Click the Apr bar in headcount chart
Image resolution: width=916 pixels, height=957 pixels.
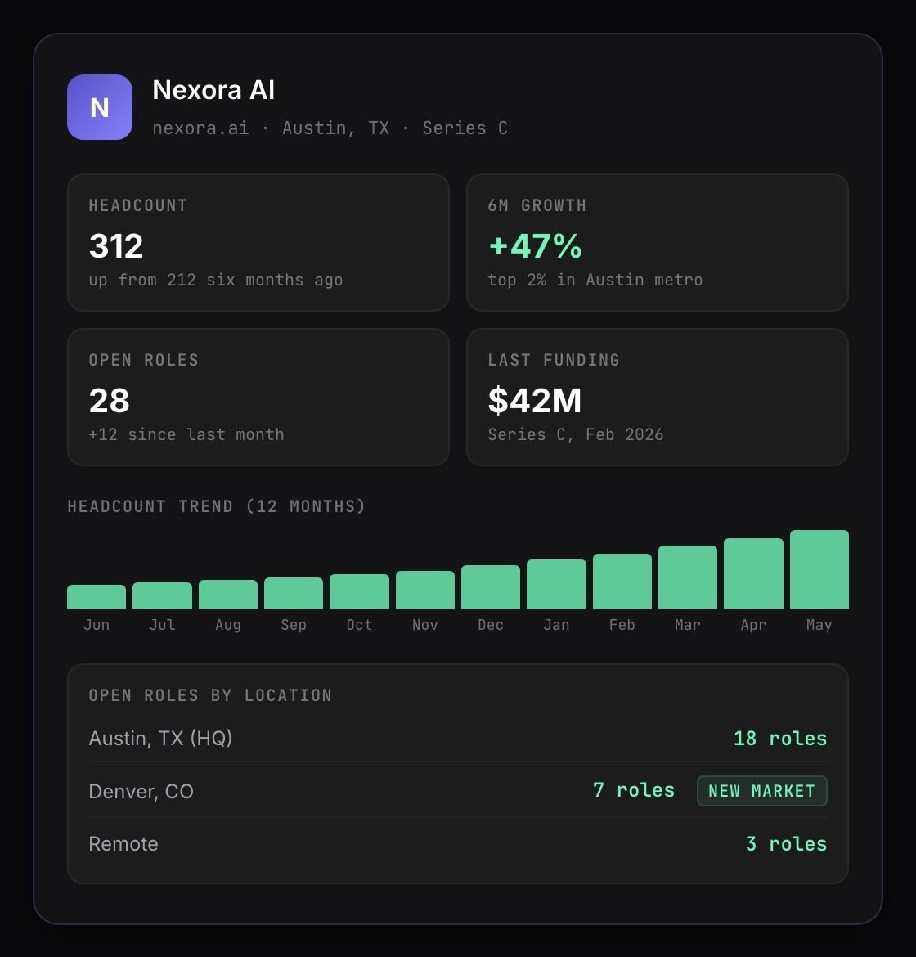click(754, 573)
